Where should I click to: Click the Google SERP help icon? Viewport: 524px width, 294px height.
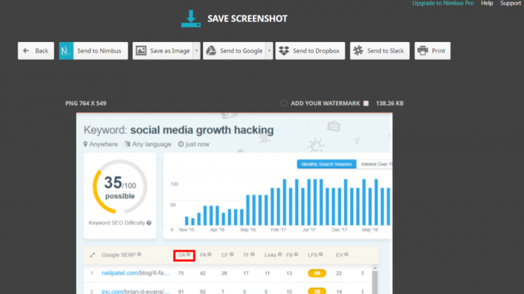click(140, 255)
